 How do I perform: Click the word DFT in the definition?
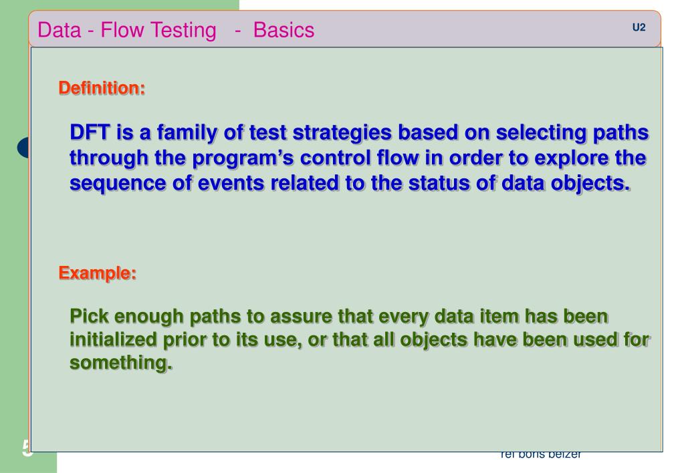click(90, 132)
